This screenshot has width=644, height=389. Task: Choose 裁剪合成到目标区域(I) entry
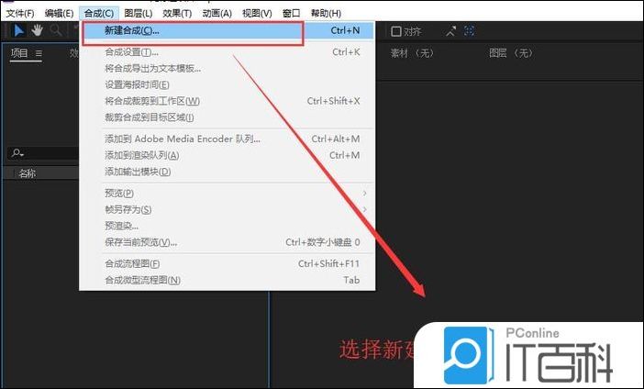(x=227, y=117)
